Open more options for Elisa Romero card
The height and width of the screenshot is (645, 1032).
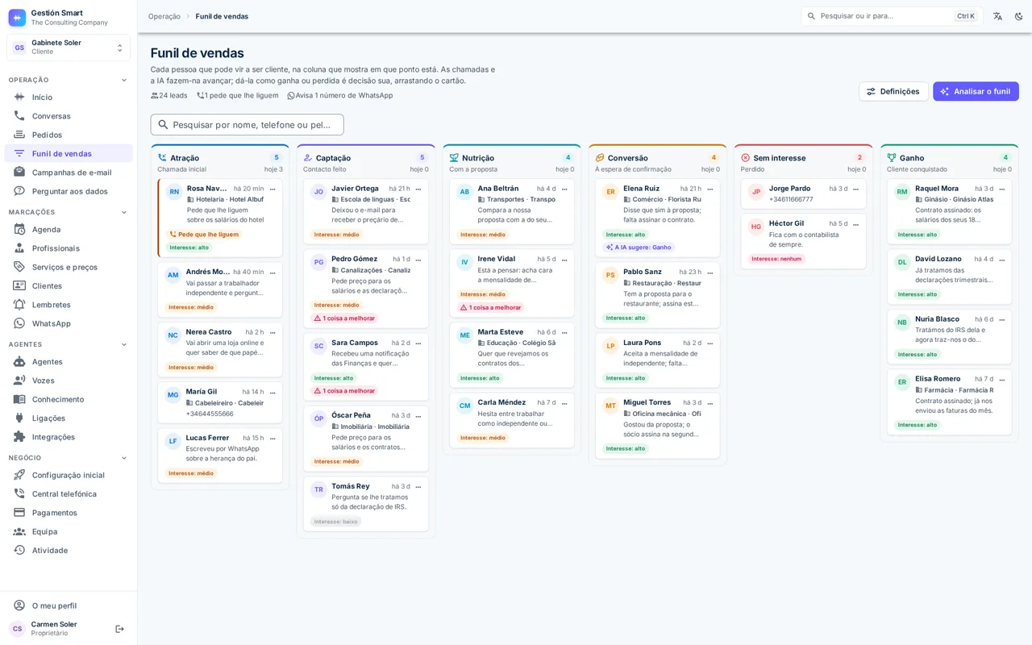1002,380
